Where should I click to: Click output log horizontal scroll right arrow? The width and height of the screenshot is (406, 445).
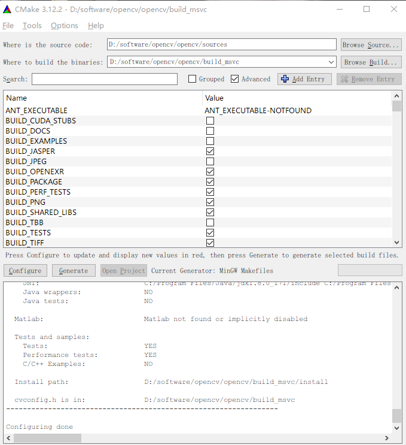click(x=387, y=438)
